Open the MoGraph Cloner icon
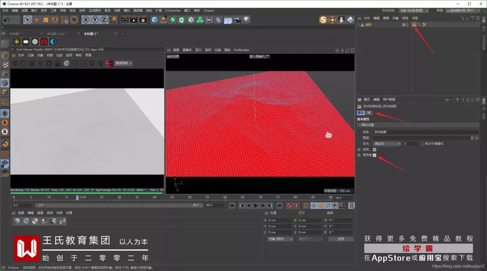Image resolution: width=487 pixels, height=271 pixels. point(200,20)
